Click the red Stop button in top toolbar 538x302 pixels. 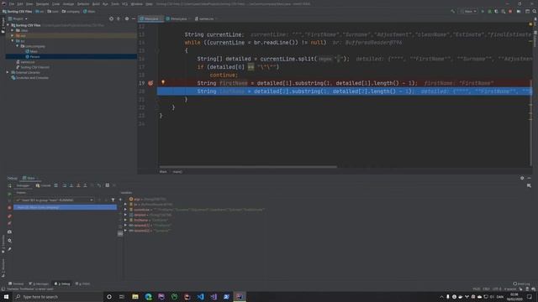(x=510, y=11)
